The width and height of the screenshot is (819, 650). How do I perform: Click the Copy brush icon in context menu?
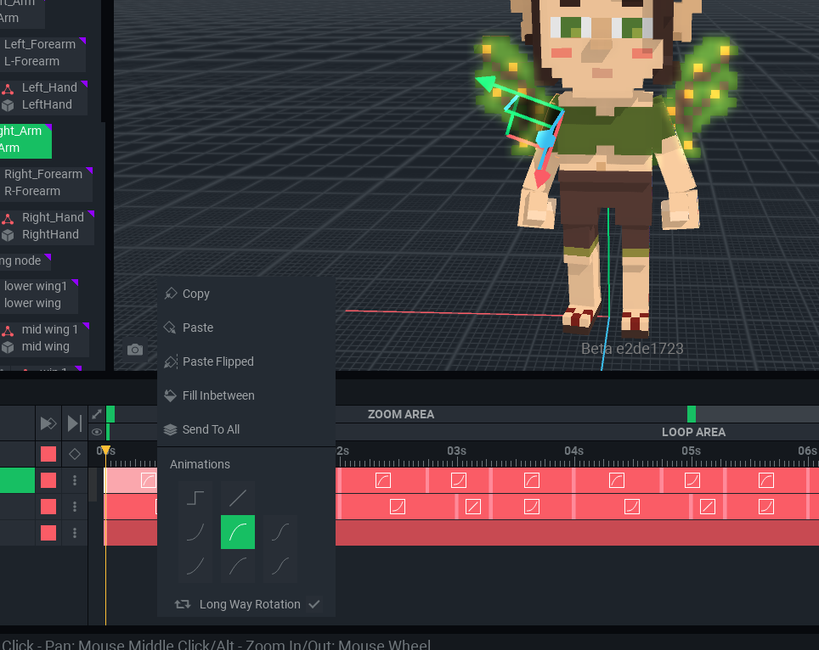(171, 294)
